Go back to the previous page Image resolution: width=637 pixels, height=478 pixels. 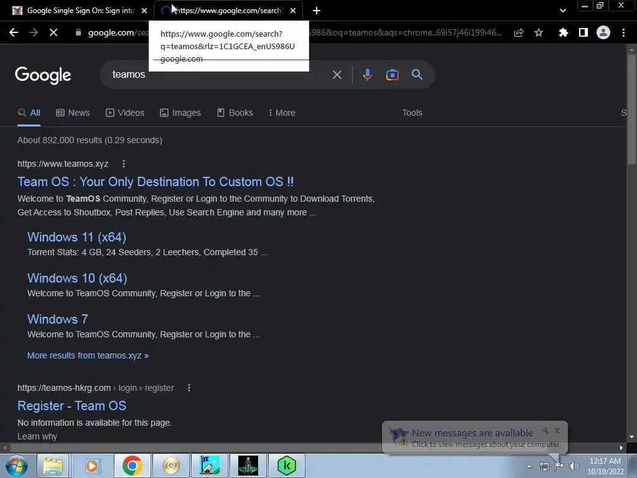(14, 32)
